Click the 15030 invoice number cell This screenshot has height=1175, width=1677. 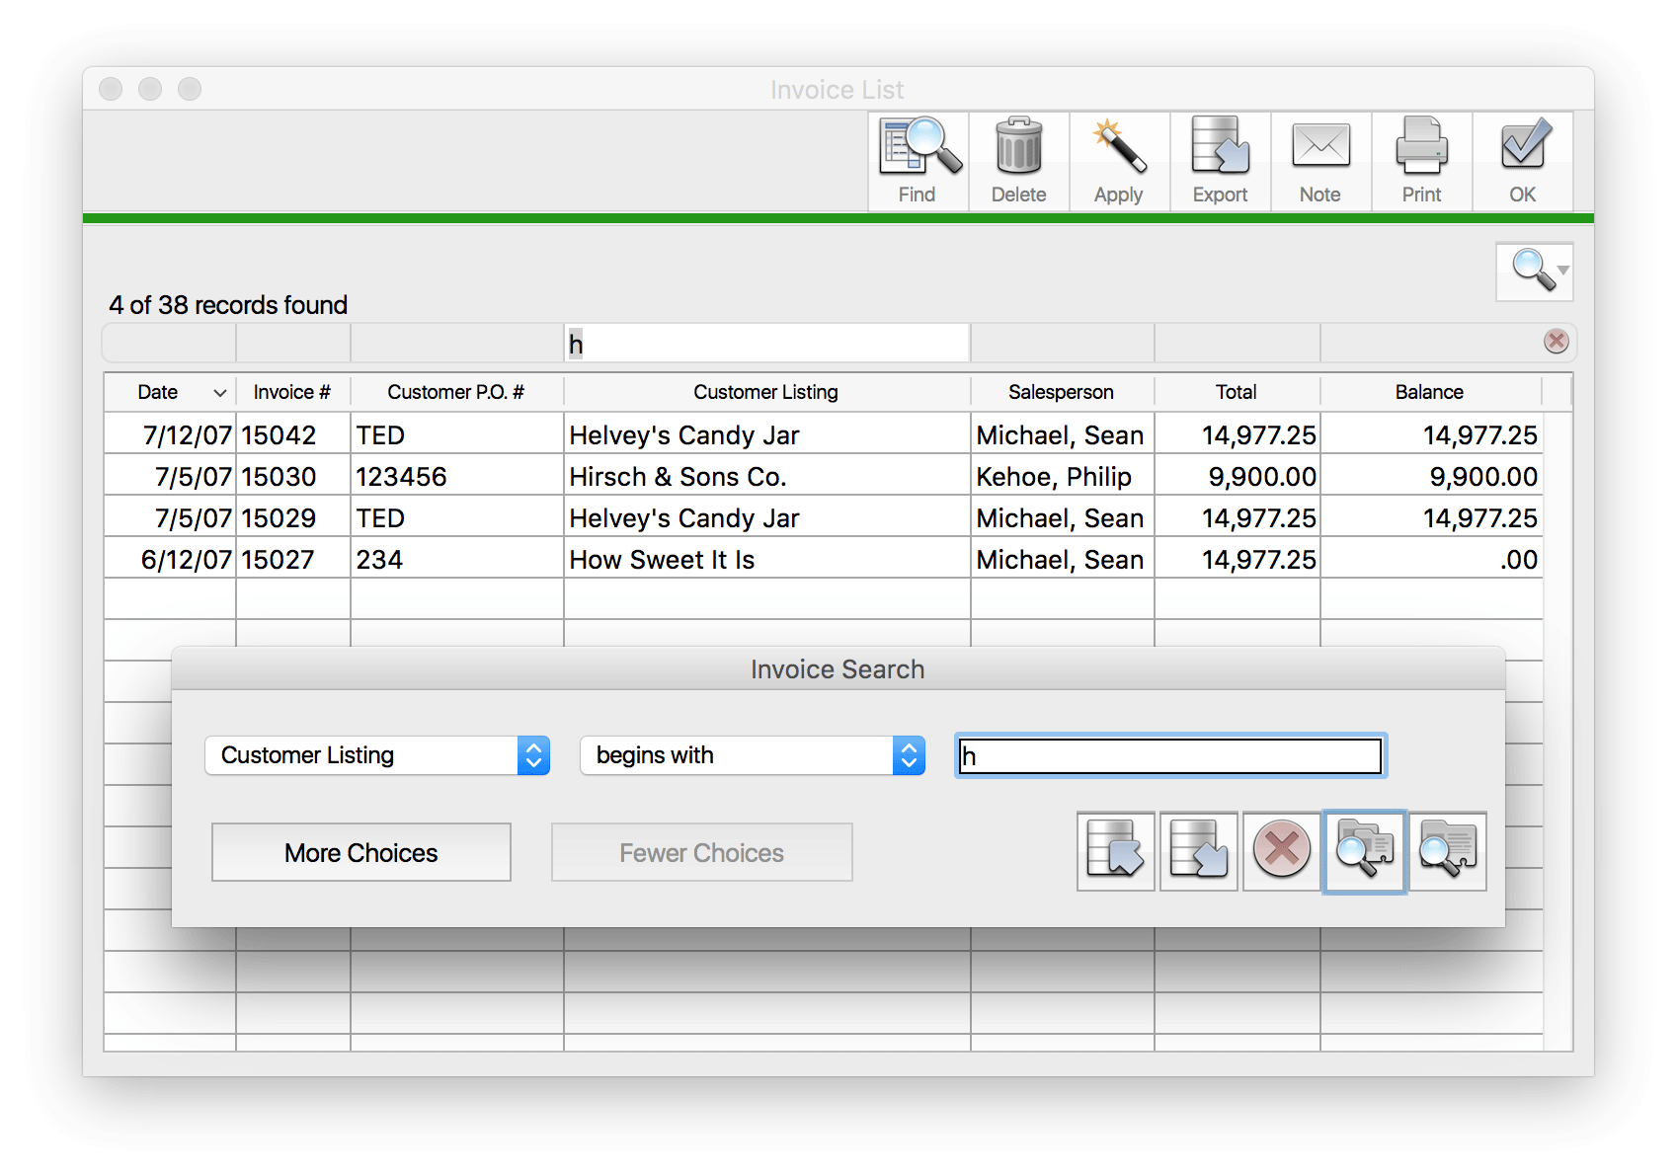click(292, 476)
